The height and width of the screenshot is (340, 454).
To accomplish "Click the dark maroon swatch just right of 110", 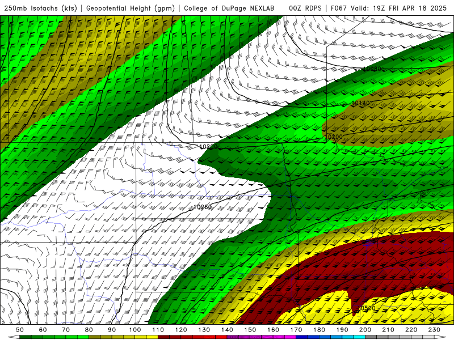I will [163, 337].
